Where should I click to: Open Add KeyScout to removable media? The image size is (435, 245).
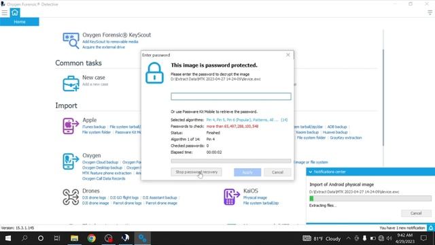pos(110,42)
